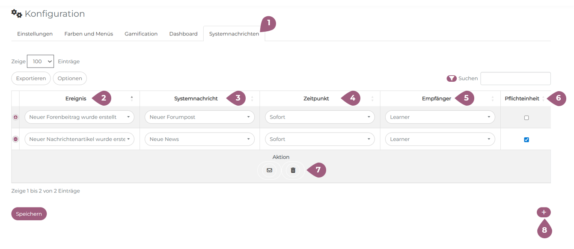Switch to the Gamification tab
Image resolution: width=574 pixels, height=249 pixels.
pyautogui.click(x=141, y=34)
